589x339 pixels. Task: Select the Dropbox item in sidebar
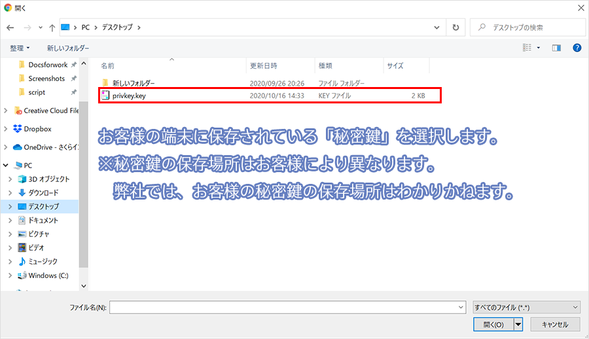pyautogui.click(x=37, y=129)
